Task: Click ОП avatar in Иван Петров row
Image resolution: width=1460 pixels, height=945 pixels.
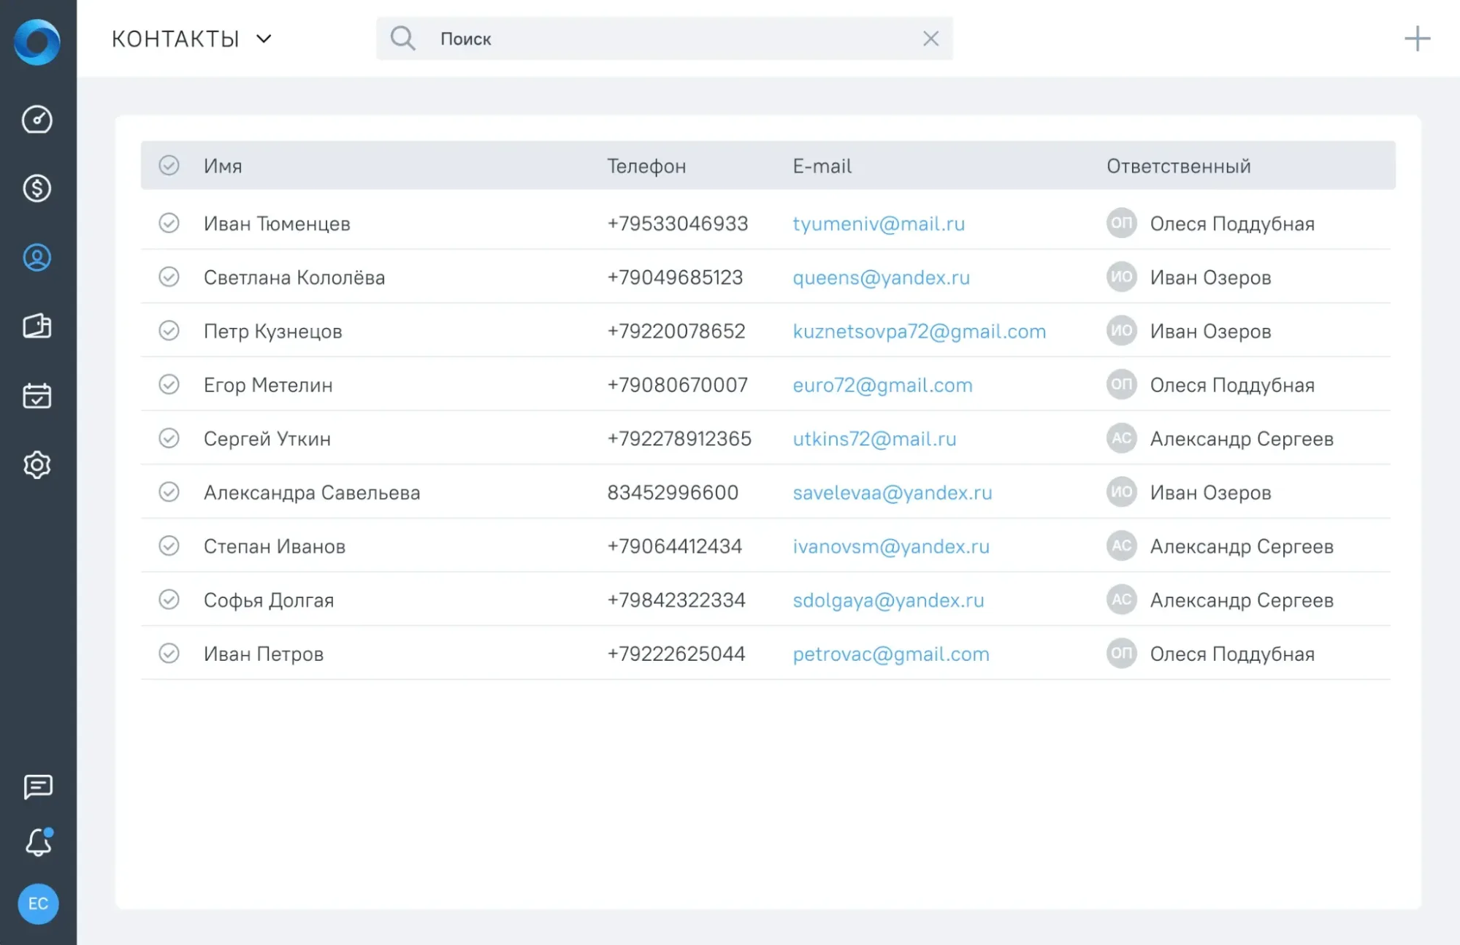Action: [x=1121, y=653]
